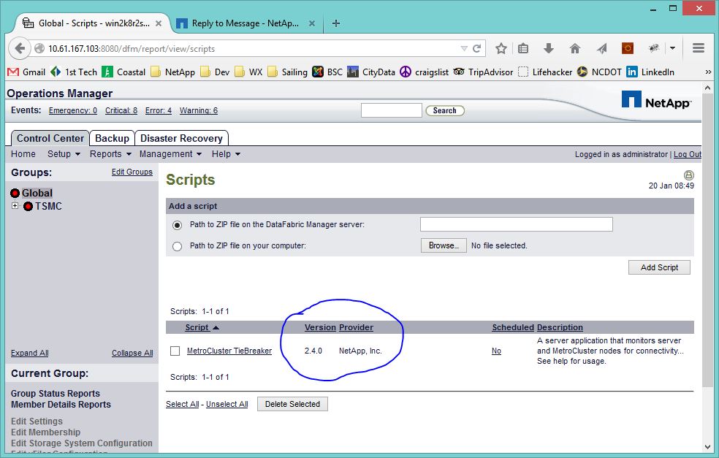Click the NetApp logo
The height and width of the screenshot is (458, 719).
click(656, 100)
